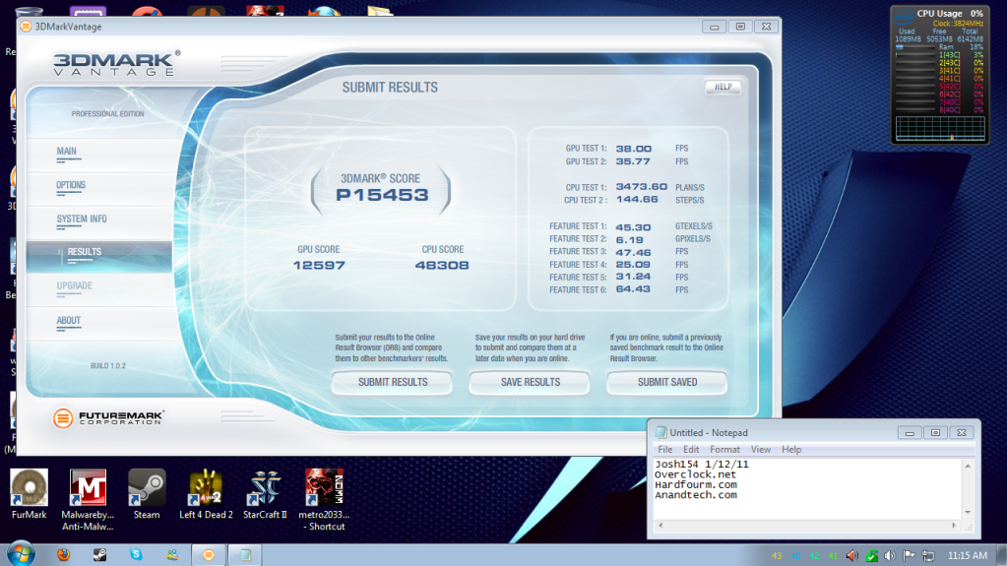Click the Windows Start orb
This screenshot has width=1007, height=566.
pos(21,554)
